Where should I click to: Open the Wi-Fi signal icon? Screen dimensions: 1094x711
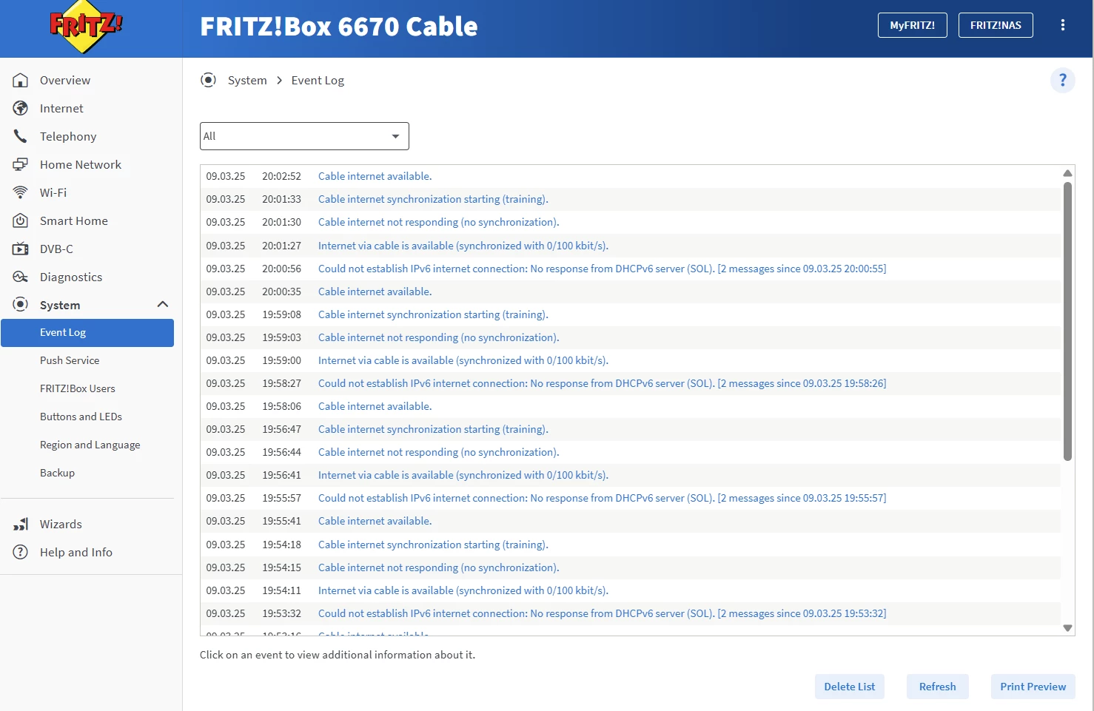click(x=21, y=193)
